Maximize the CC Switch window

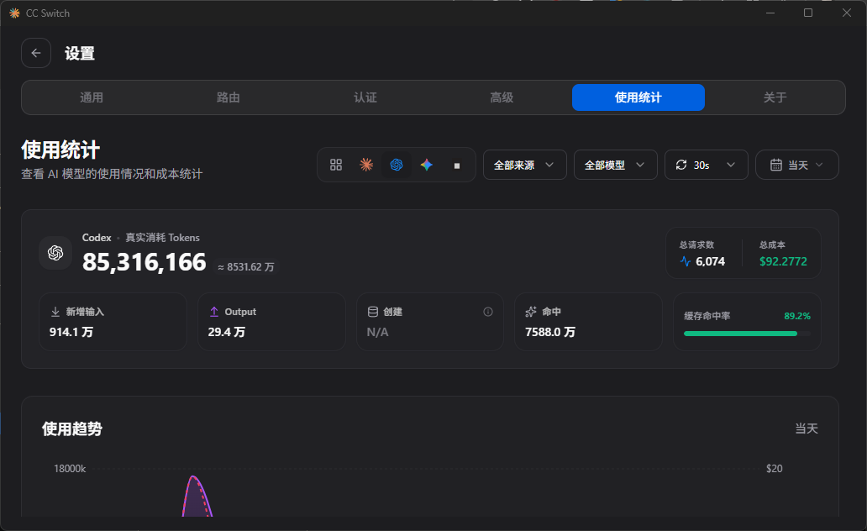[x=808, y=13]
